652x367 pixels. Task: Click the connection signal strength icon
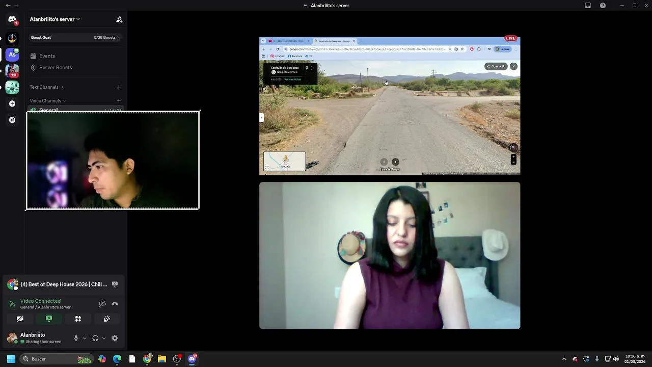point(12,304)
